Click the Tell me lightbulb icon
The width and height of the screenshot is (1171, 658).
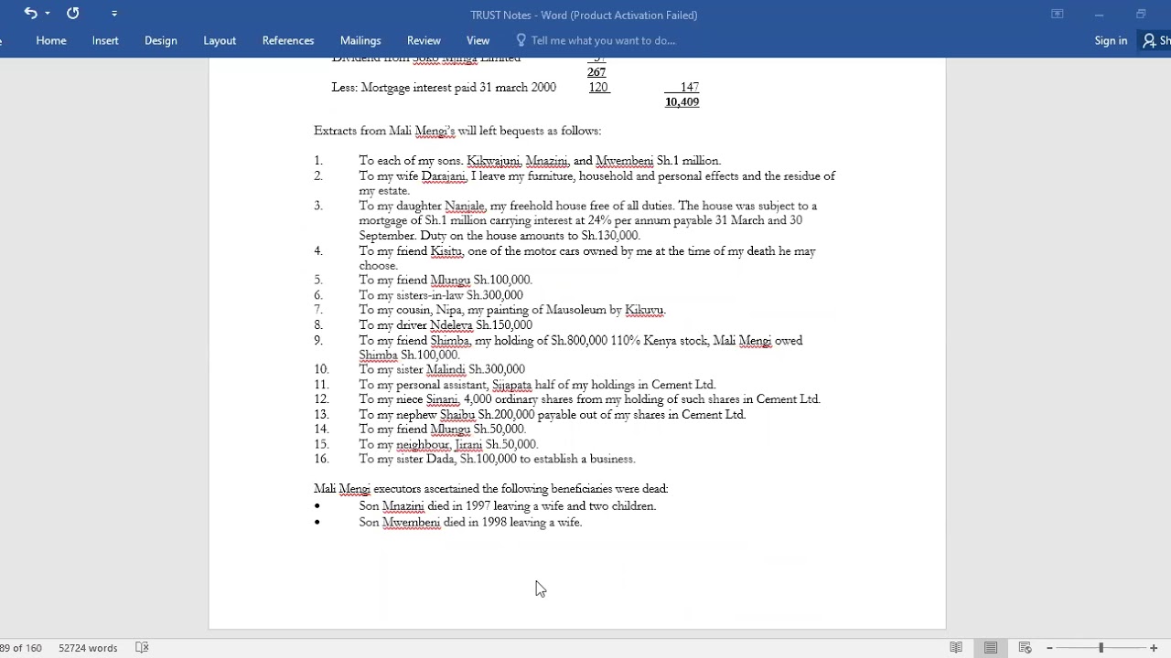[x=521, y=40]
